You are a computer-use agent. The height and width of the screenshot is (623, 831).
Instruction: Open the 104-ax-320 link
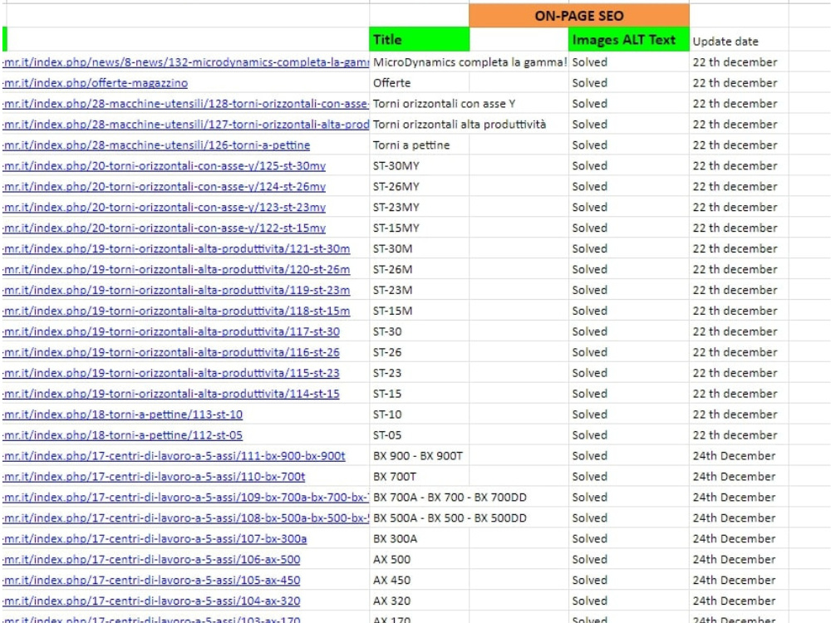click(x=151, y=601)
